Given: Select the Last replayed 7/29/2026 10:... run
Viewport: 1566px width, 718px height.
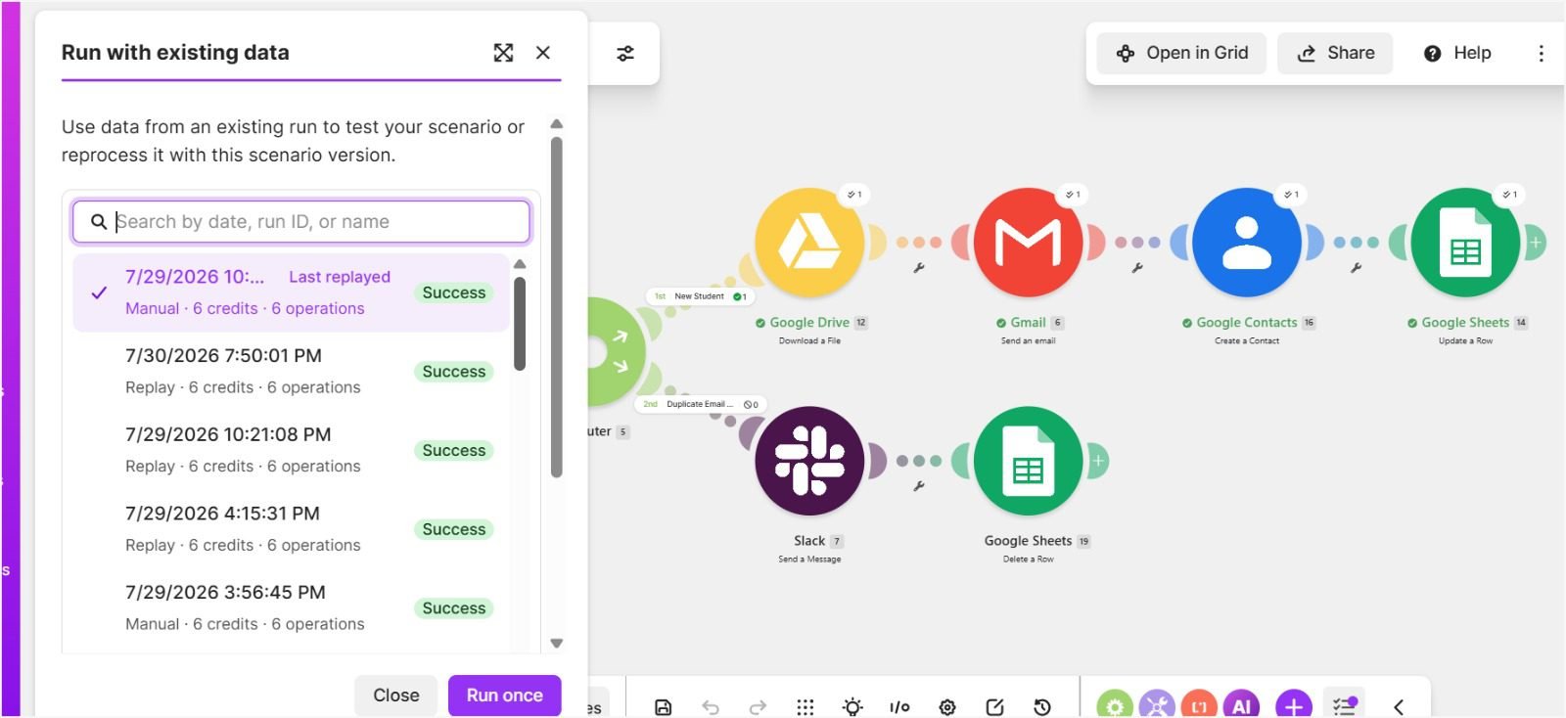Looking at the screenshot, I should point(291,292).
